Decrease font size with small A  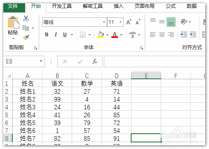[138, 22]
